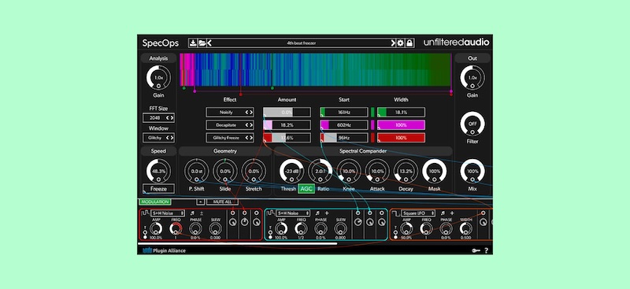Toggle tempo sync note icon in cyan modulator
This screenshot has width=630, height=289.
(318, 213)
